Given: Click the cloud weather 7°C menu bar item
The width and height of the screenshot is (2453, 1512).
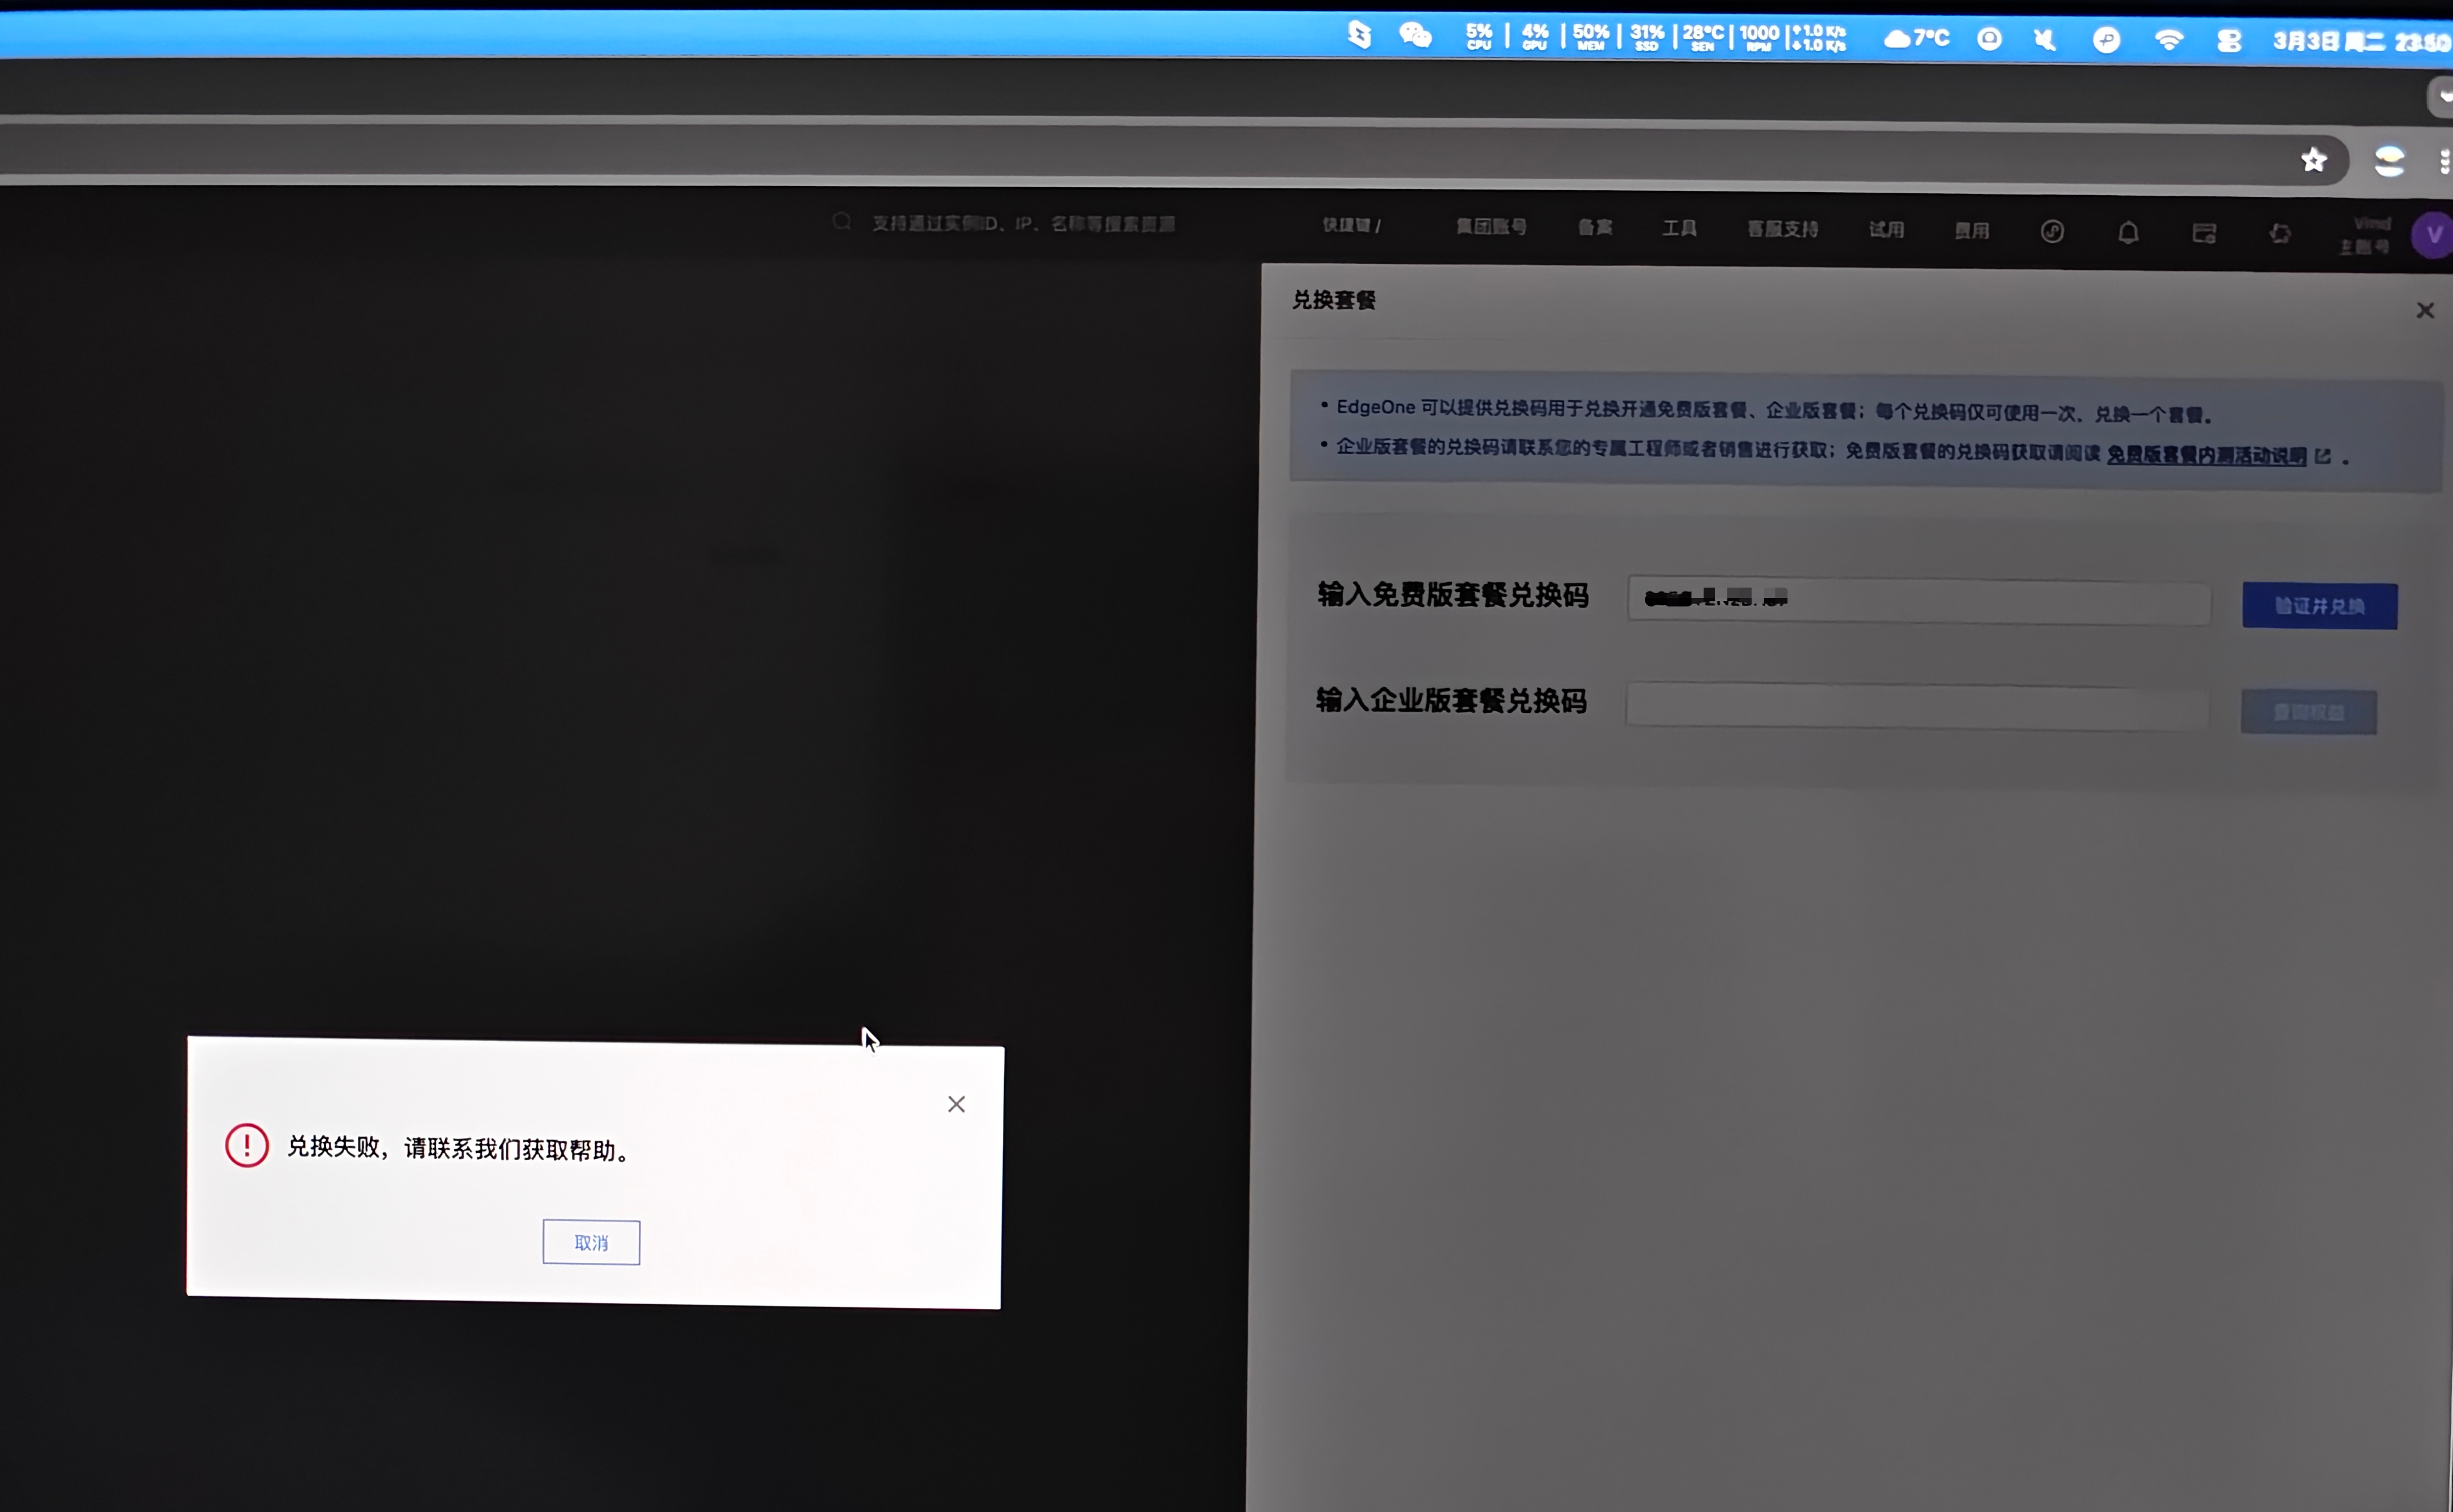Looking at the screenshot, I should click(x=1916, y=39).
